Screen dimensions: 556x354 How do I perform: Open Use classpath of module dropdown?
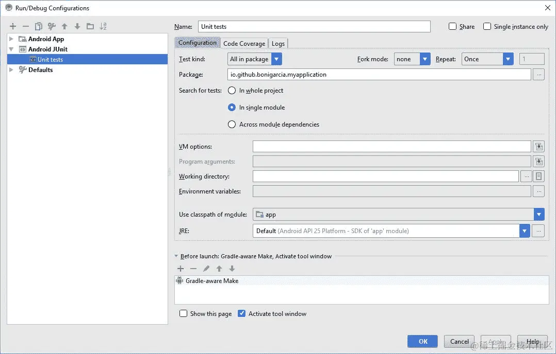click(538, 215)
